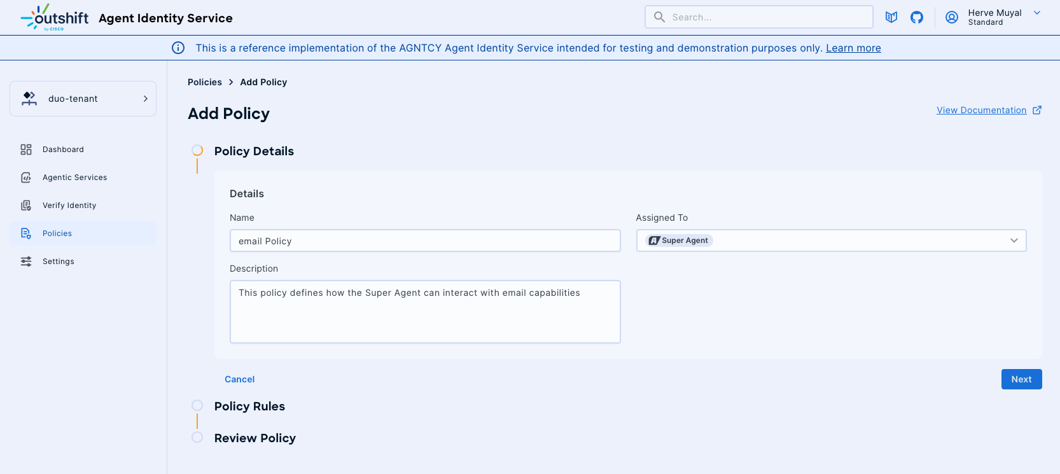Select Policies in the sidebar menu
This screenshot has width=1060, height=474.
57,234
